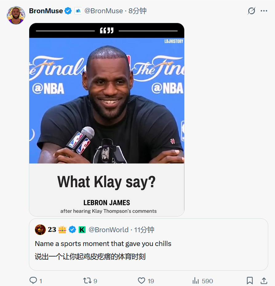Click quoted post verified checkmark badge
Image resolution: width=275 pixels, height=286 pixels.
72,230
